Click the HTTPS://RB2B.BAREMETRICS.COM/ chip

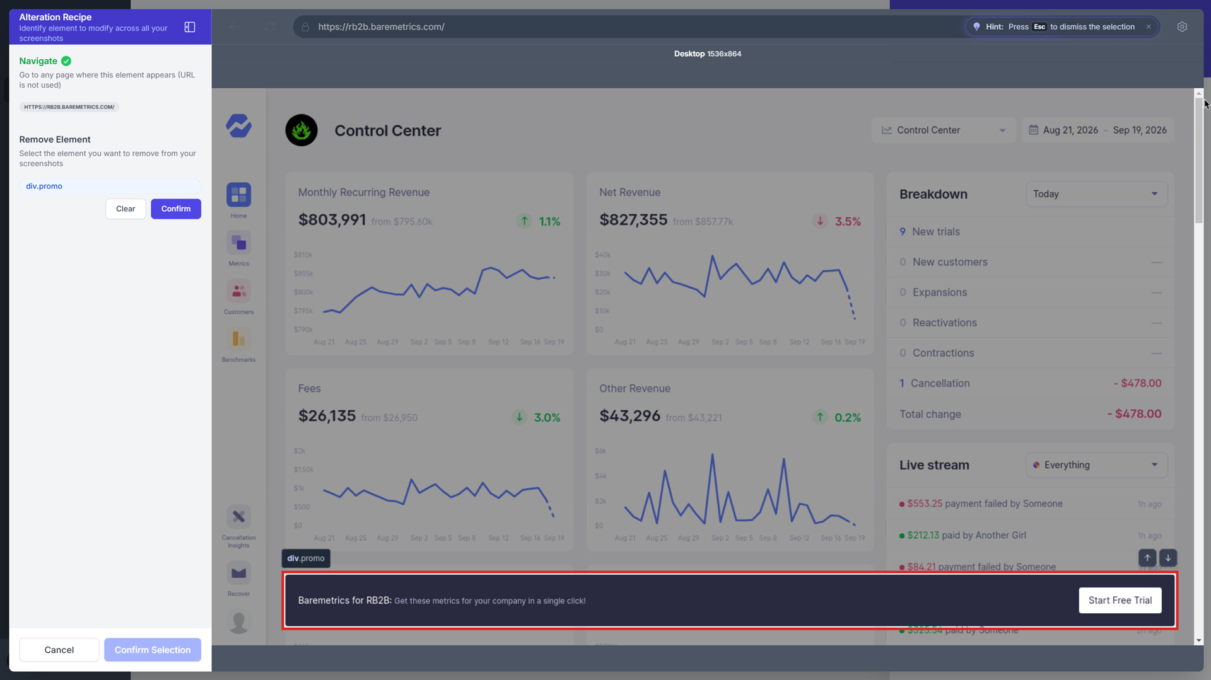pos(69,107)
